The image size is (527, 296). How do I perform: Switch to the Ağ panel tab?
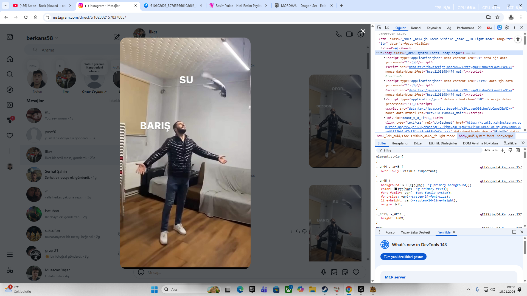449,28
